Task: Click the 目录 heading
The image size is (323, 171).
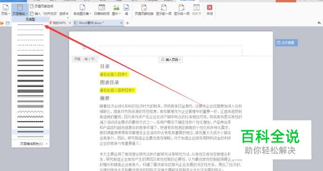Action: (x=105, y=66)
